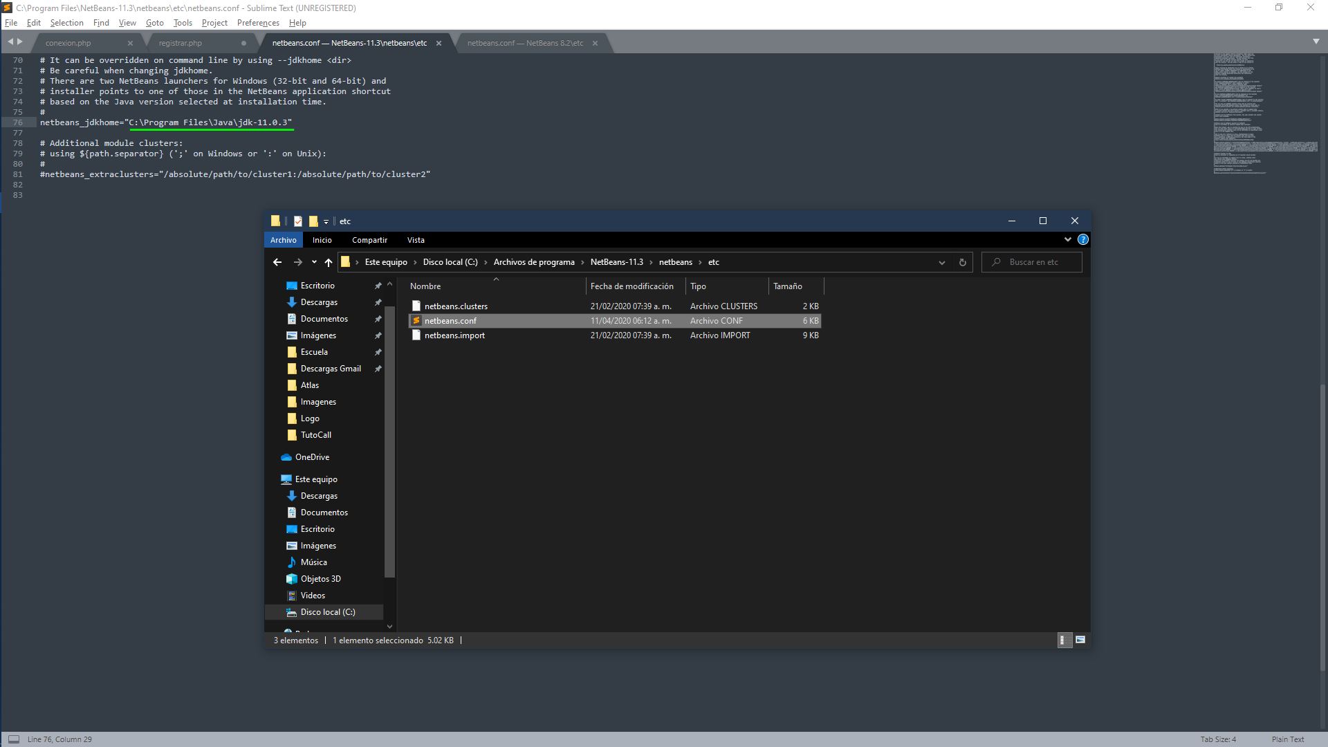Viewport: 1328px width, 747px height.
Task: Switch to details view layout icon
Action: (x=1064, y=640)
